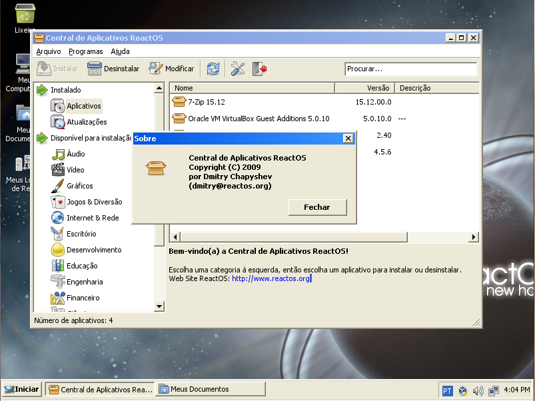Click the VirtualBox Guest Additions package icon
Image resolution: width=535 pixels, height=401 pixels.
point(179,119)
